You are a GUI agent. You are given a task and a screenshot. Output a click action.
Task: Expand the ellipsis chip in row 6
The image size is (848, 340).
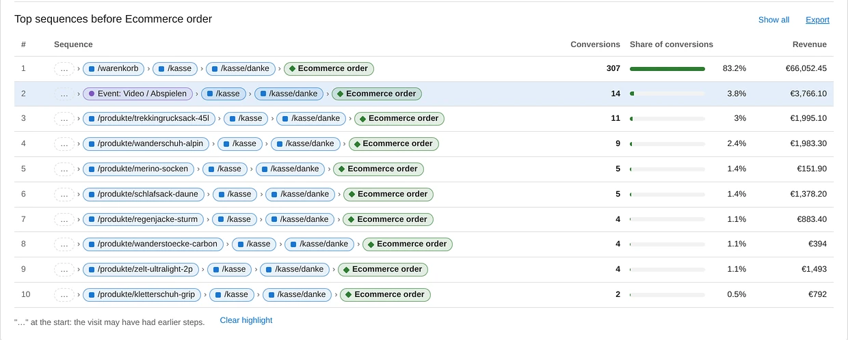64,194
